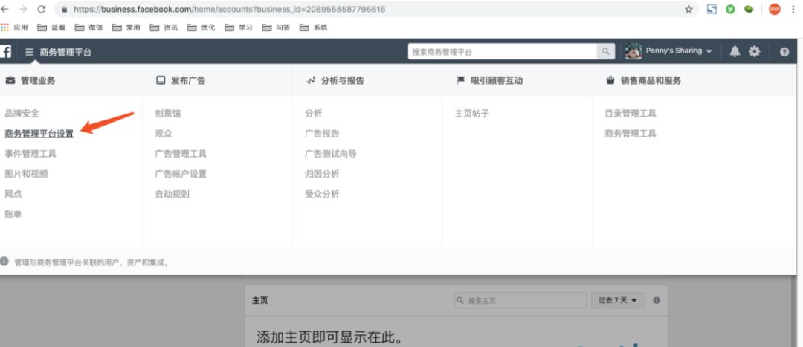The width and height of the screenshot is (803, 347).
Task: Open the settings gear in the header
Action: click(x=755, y=52)
